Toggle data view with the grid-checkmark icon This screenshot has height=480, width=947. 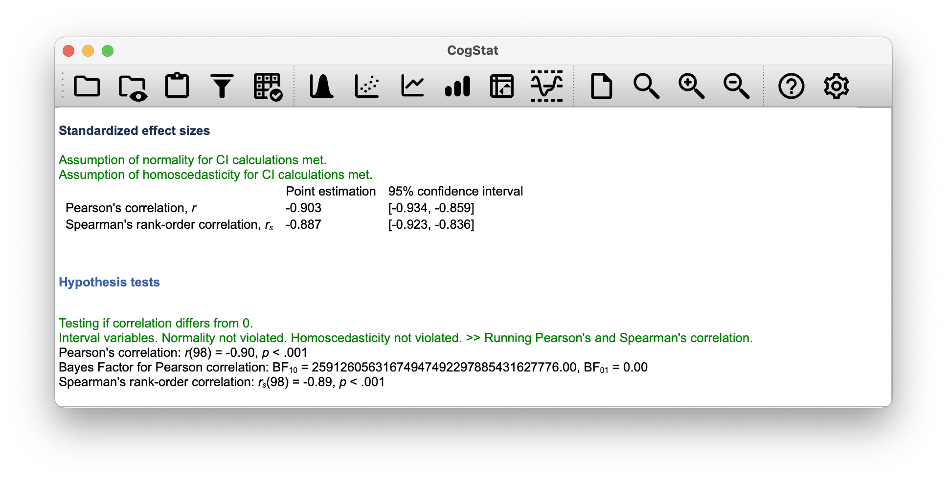(x=268, y=87)
